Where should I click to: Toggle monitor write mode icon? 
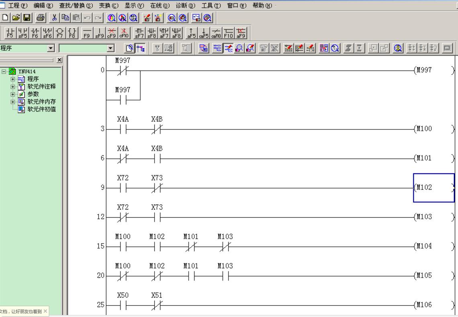250,48
